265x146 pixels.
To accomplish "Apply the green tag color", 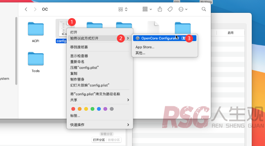I will [x=92, y=109].
